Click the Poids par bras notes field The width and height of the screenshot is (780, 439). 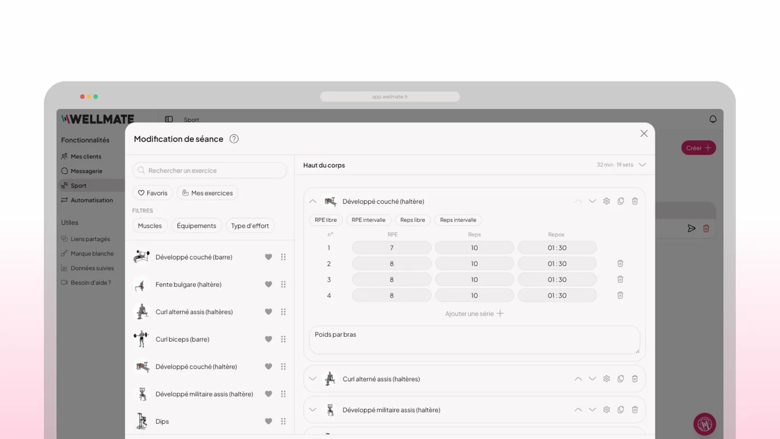tap(474, 340)
